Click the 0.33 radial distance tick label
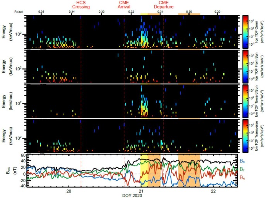The width and height of the screenshot is (265, 198). pyautogui.click(x=102, y=12)
